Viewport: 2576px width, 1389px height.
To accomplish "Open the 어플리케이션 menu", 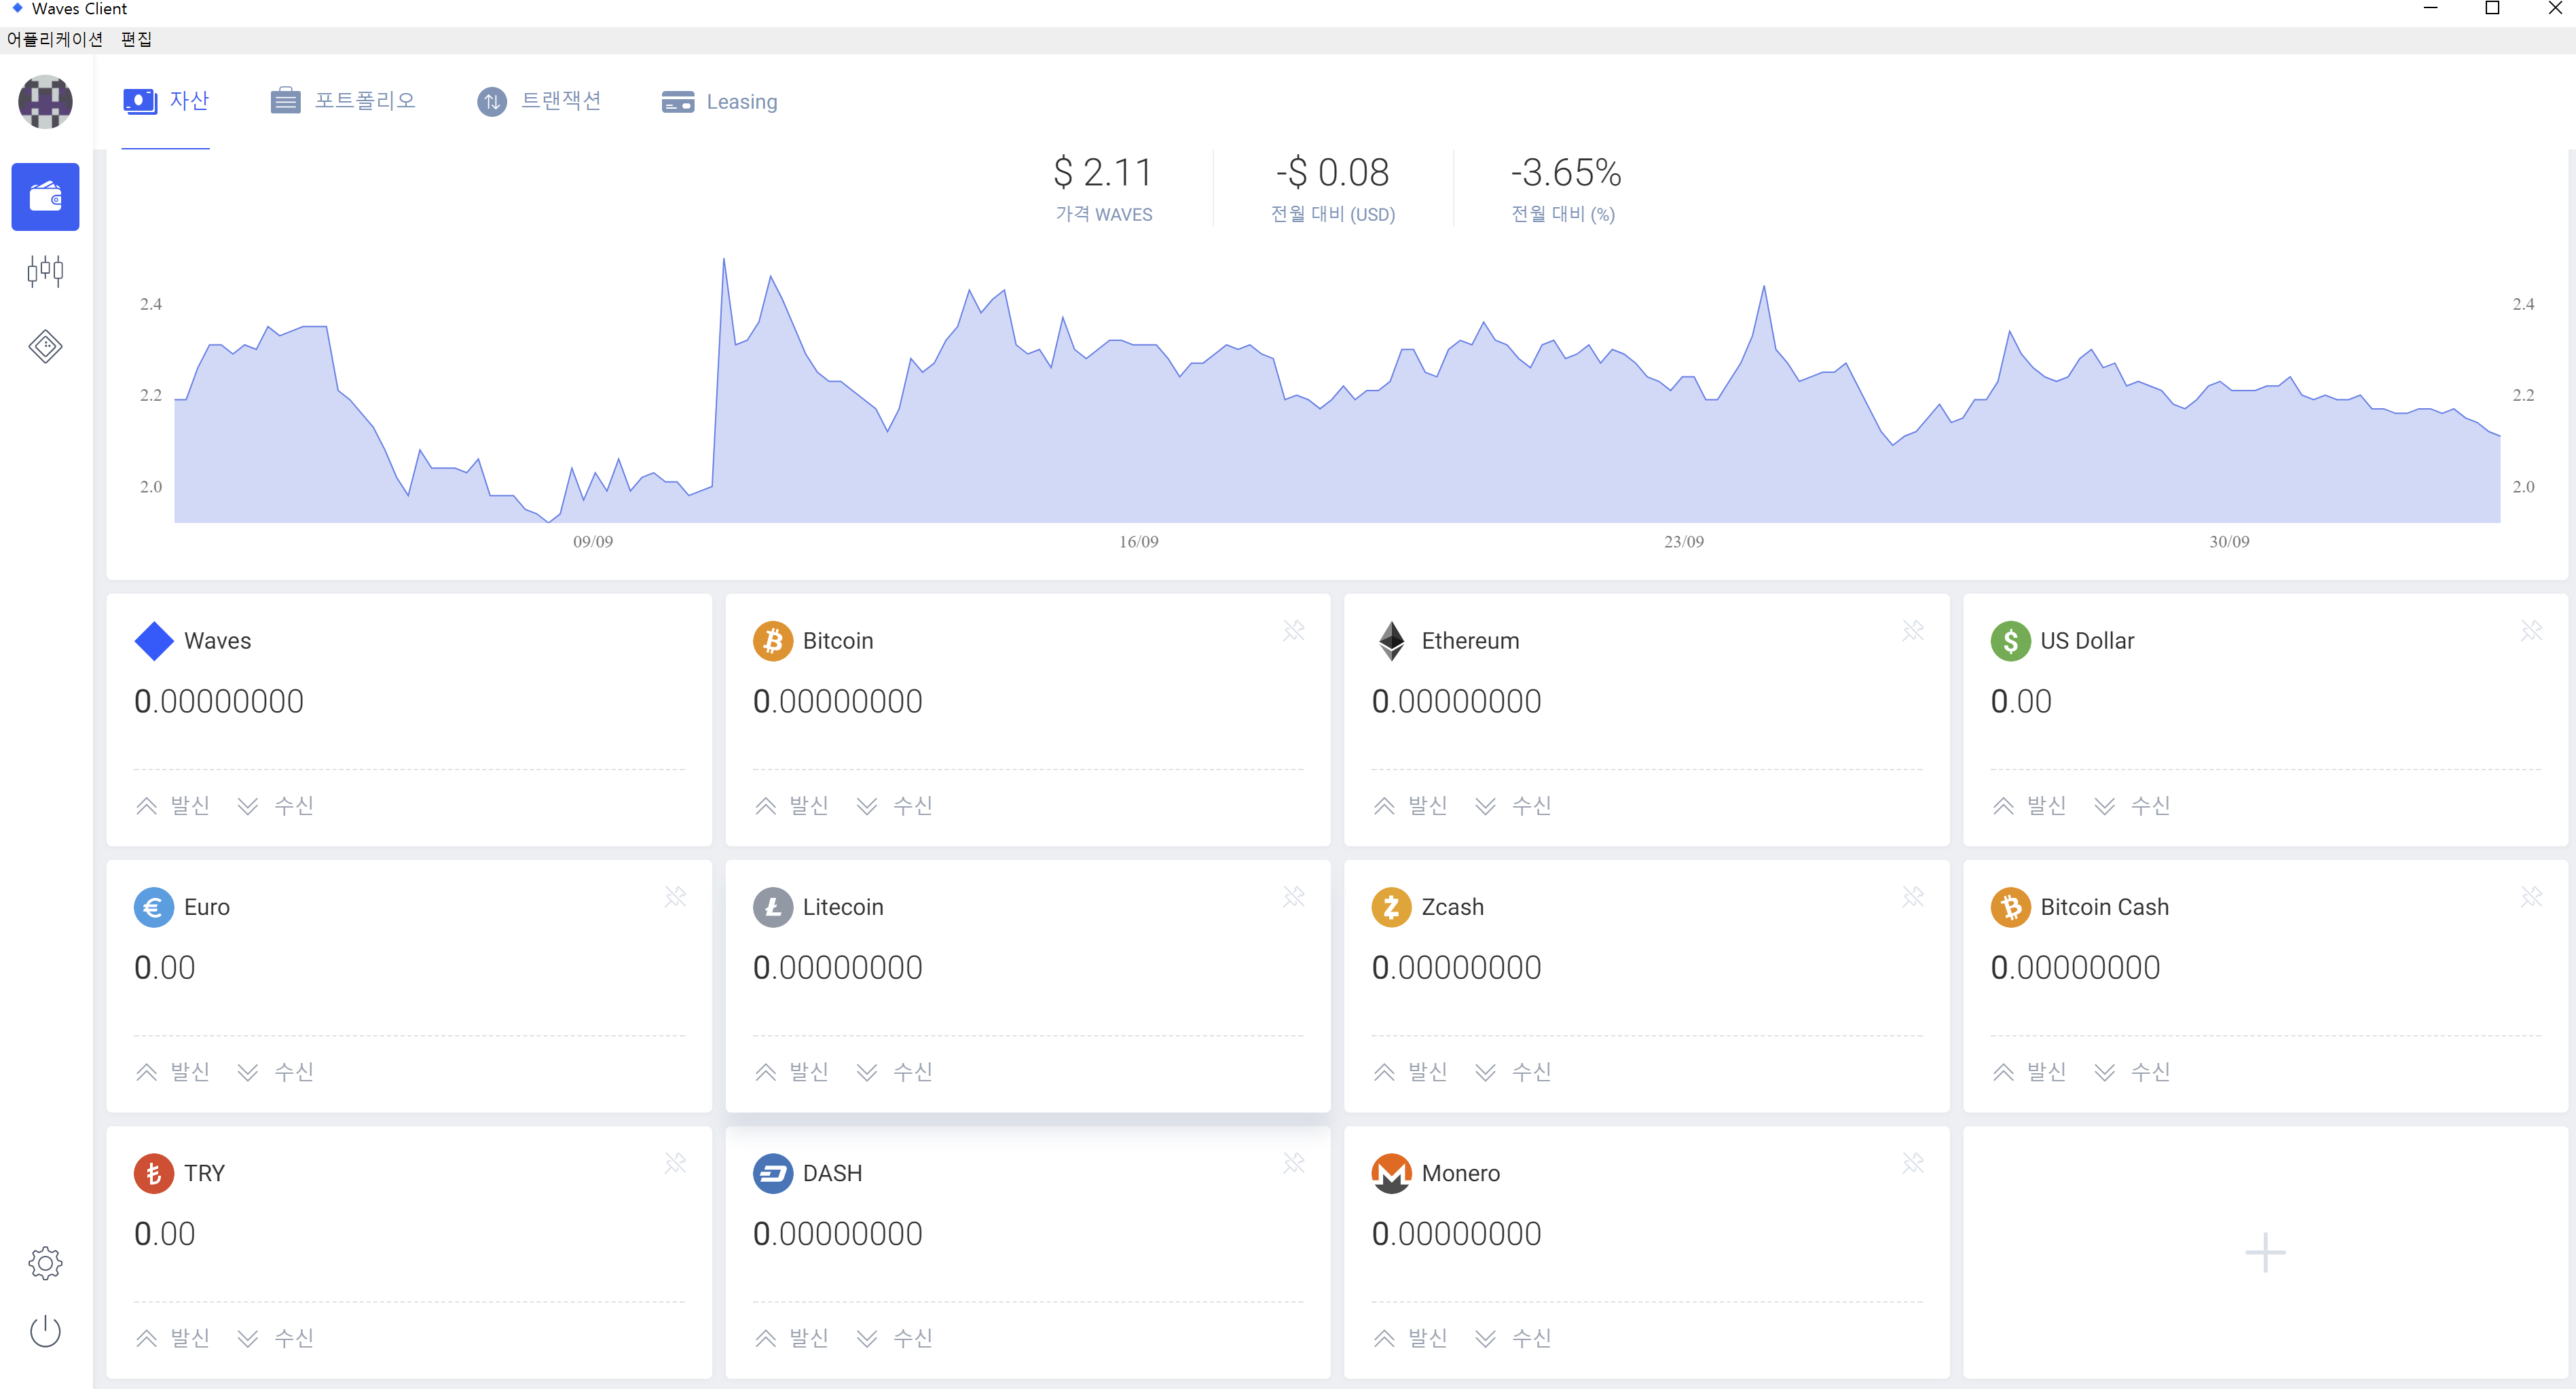I will (54, 39).
